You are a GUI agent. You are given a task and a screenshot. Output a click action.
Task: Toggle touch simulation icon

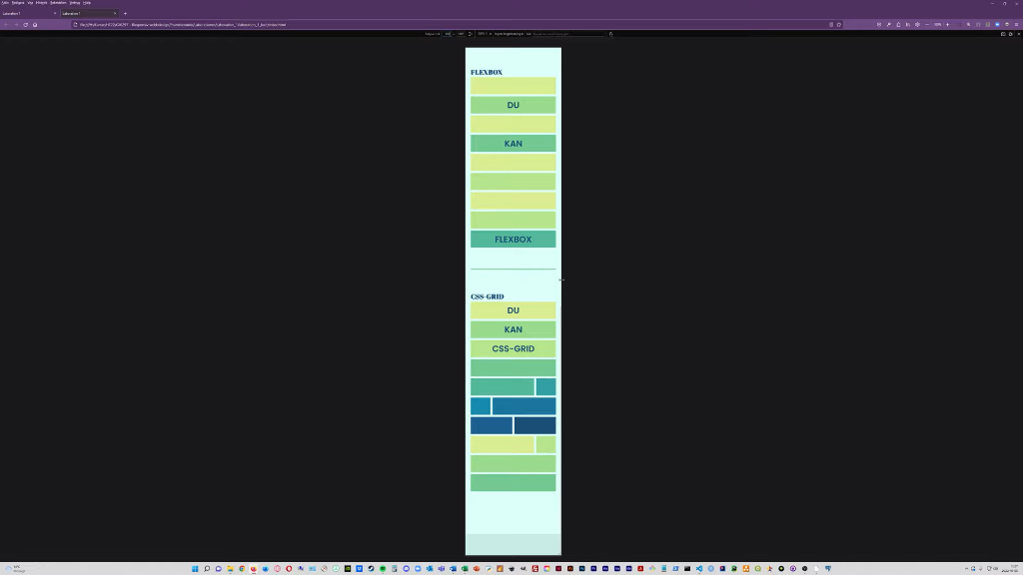pyautogui.click(x=610, y=34)
